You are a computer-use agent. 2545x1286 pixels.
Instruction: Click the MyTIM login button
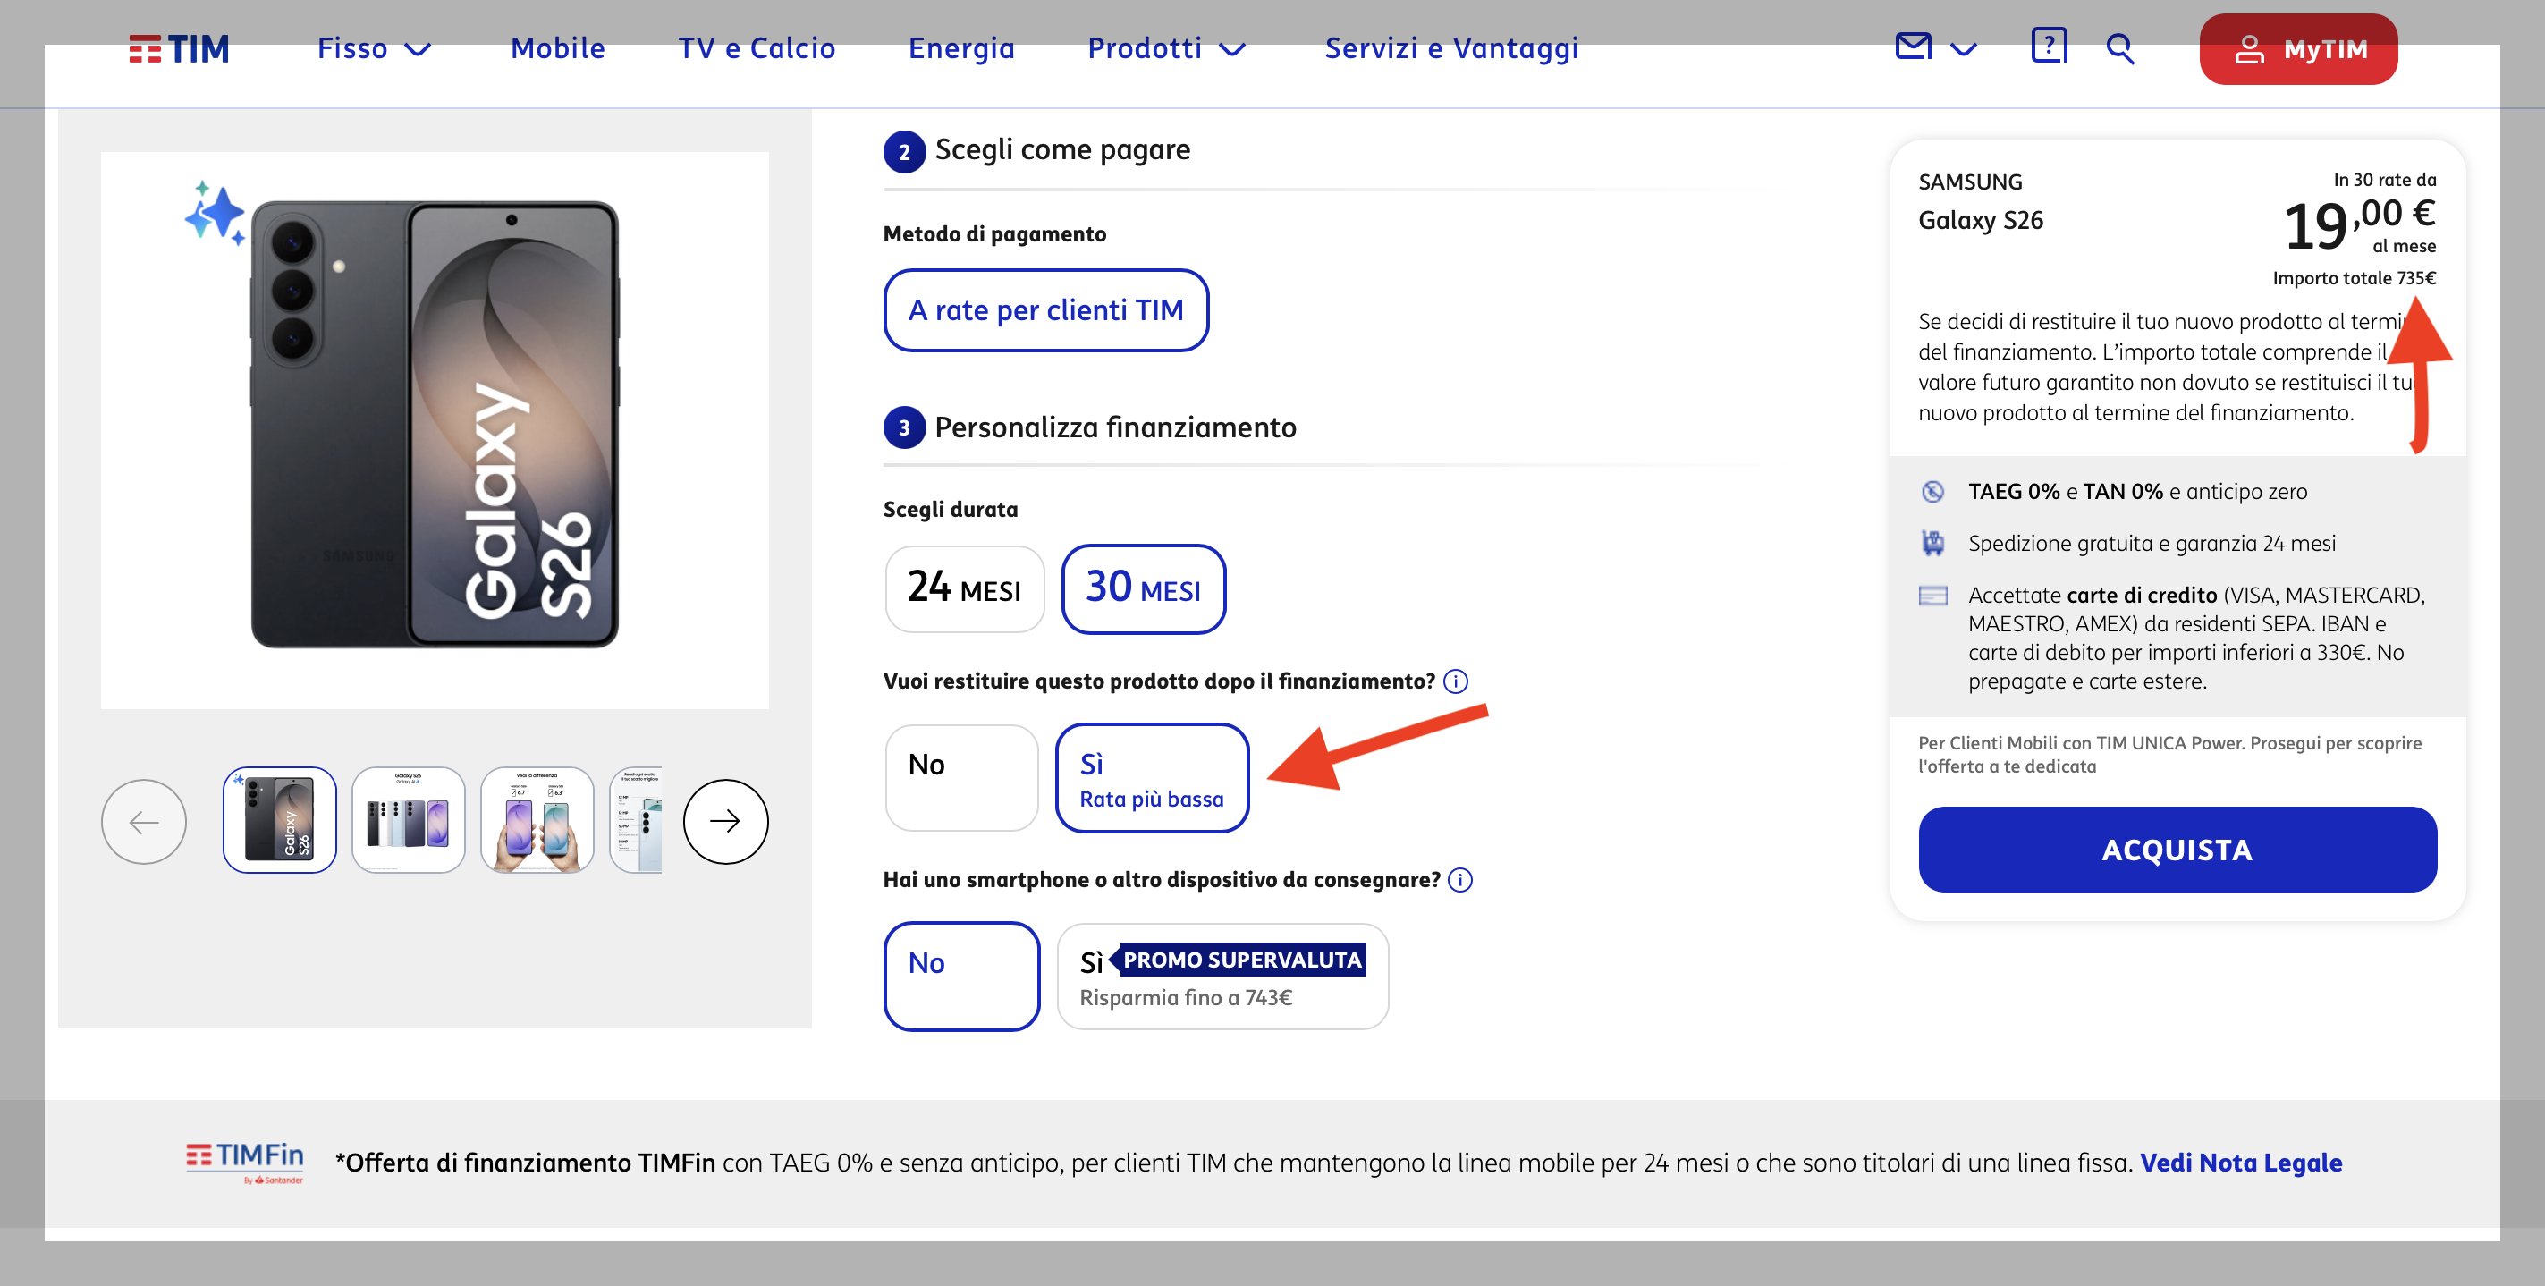[2297, 48]
